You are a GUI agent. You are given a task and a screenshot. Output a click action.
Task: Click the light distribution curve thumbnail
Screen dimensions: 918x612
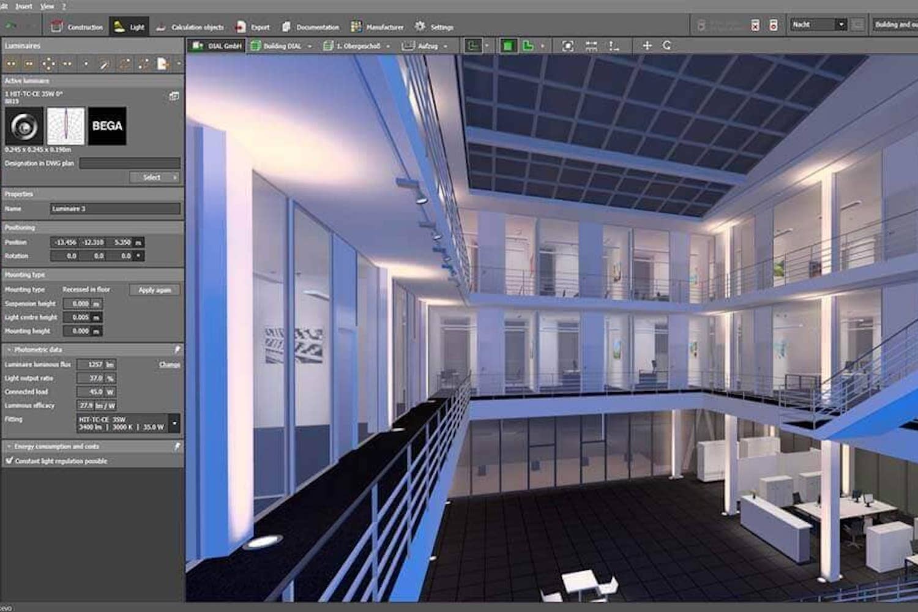pyautogui.click(x=65, y=126)
